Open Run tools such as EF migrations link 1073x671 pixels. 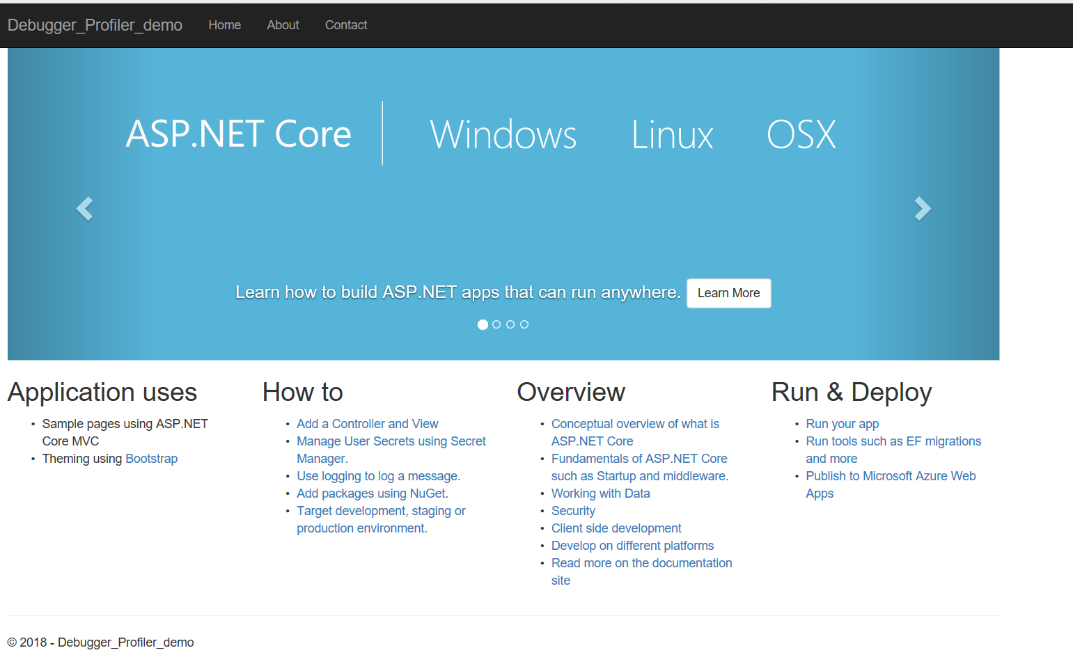[x=893, y=450]
